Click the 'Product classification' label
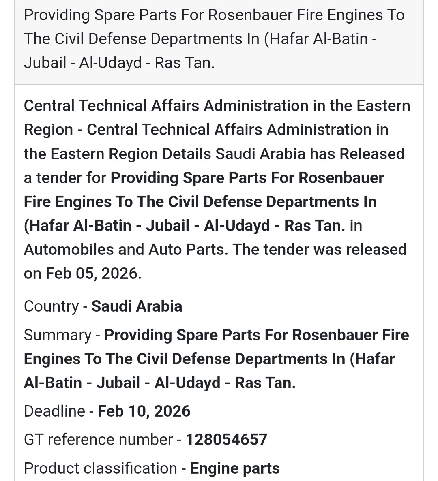 click(100, 468)
